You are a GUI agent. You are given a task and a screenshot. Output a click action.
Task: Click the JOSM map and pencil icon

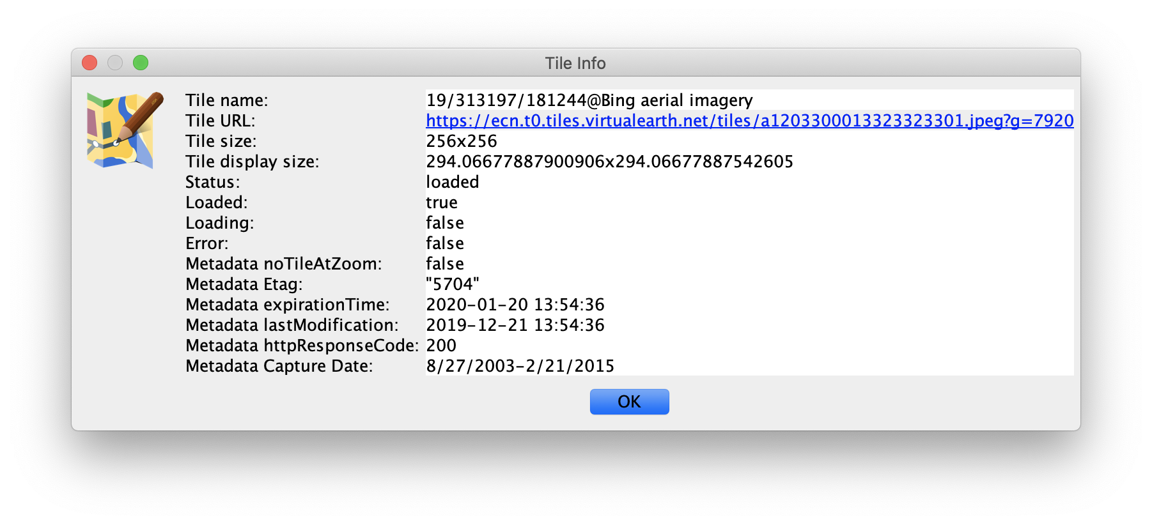point(125,130)
